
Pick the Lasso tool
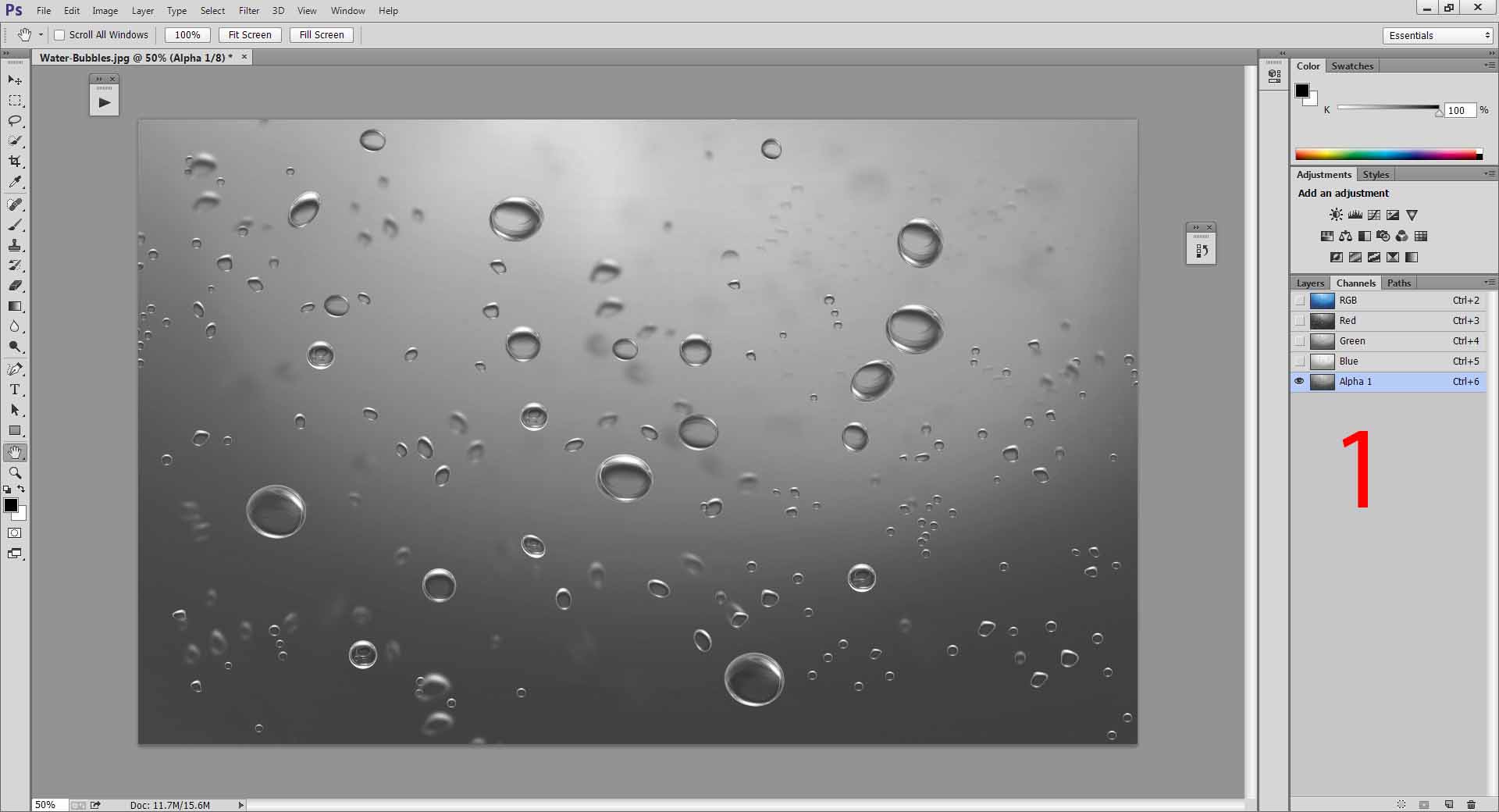(x=15, y=121)
